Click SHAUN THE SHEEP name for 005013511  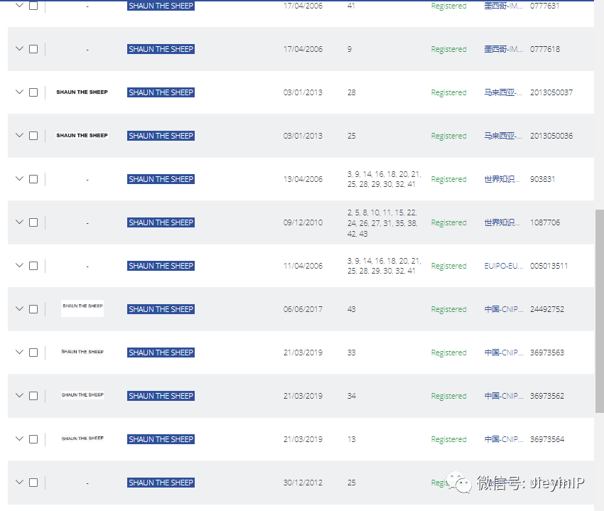[x=161, y=266]
